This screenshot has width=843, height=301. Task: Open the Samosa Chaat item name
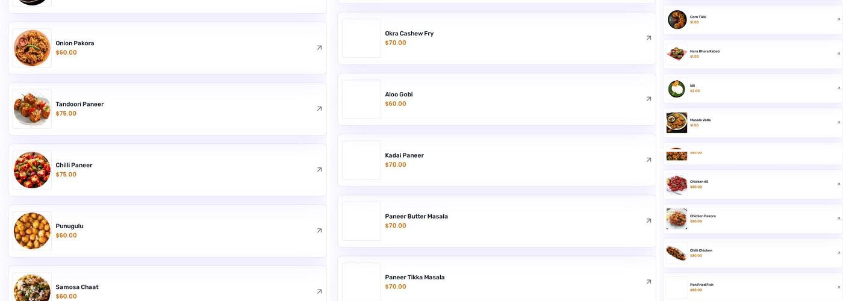77,287
